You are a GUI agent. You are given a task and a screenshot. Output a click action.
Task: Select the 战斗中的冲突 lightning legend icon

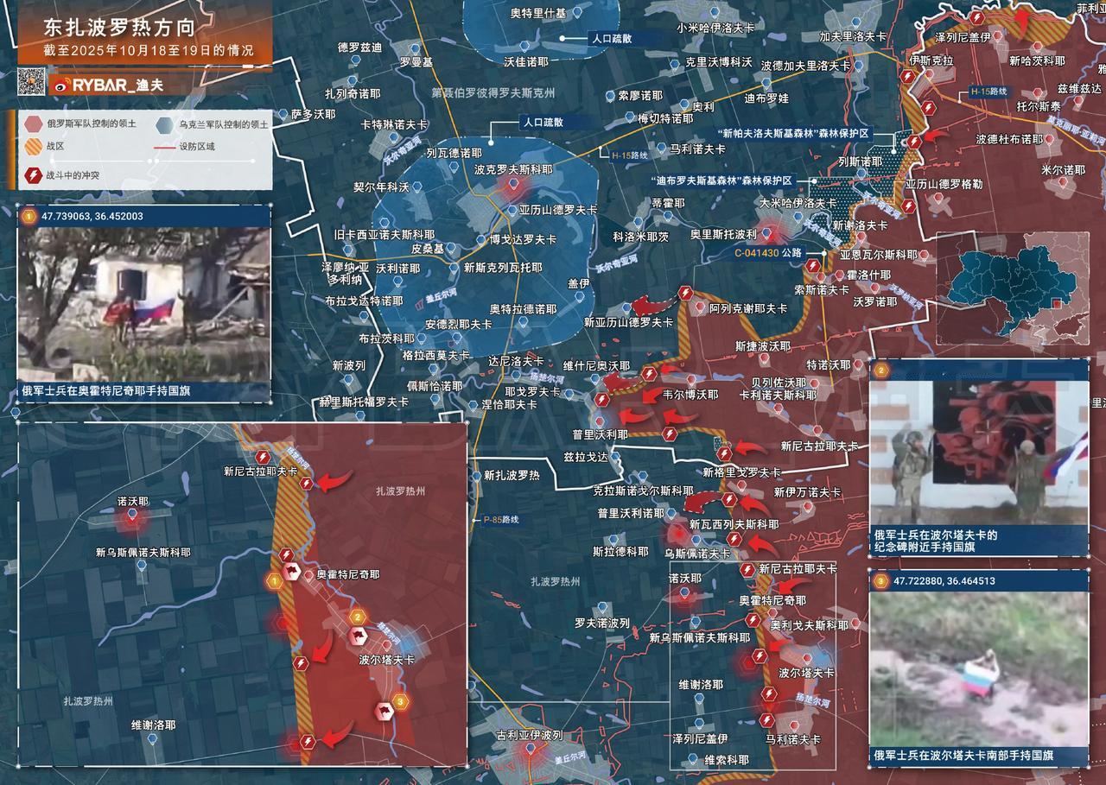[33, 175]
